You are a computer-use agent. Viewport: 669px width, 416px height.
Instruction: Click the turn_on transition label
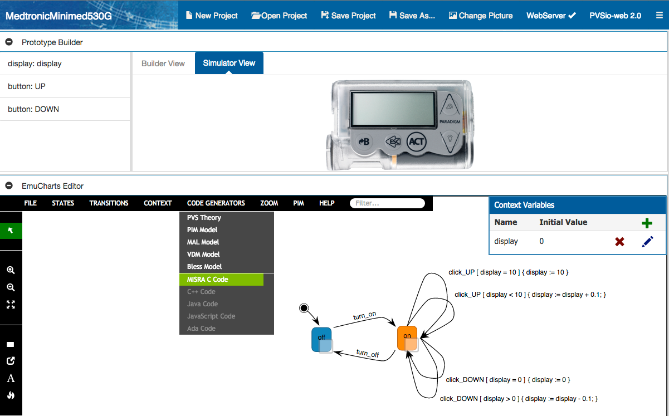364,316
